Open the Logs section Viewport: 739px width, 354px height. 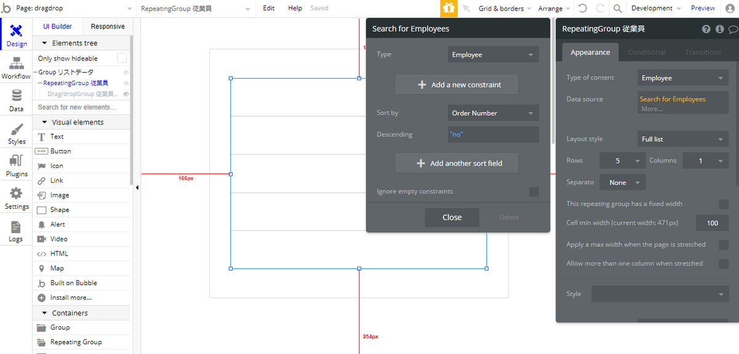16,231
